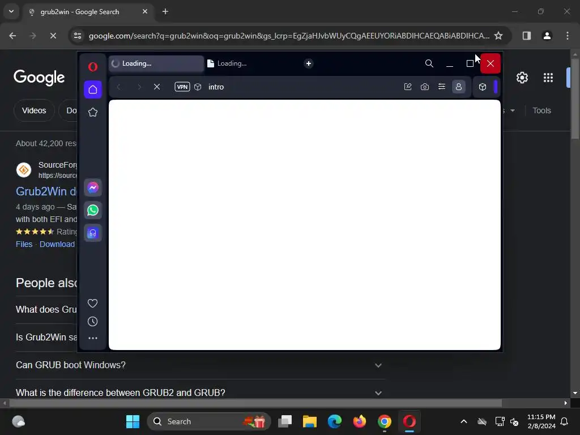
Task: Click taskbar Search box
Action: [209, 421]
